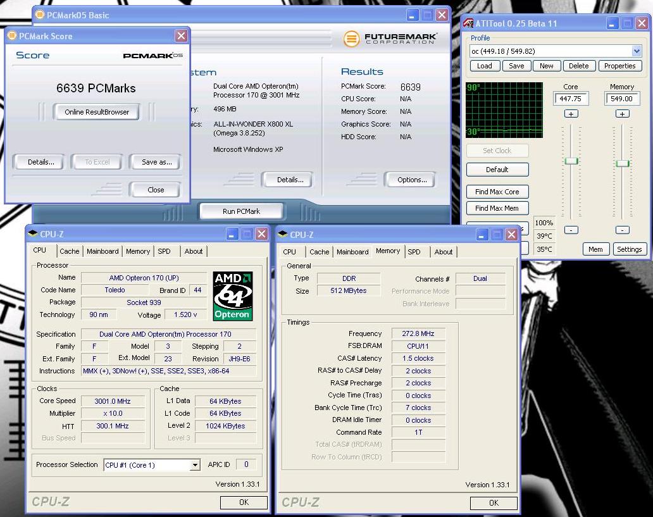653x517 pixels.
Task: Minimize the PCMark05 Basic window
Action: pyautogui.click(x=412, y=16)
